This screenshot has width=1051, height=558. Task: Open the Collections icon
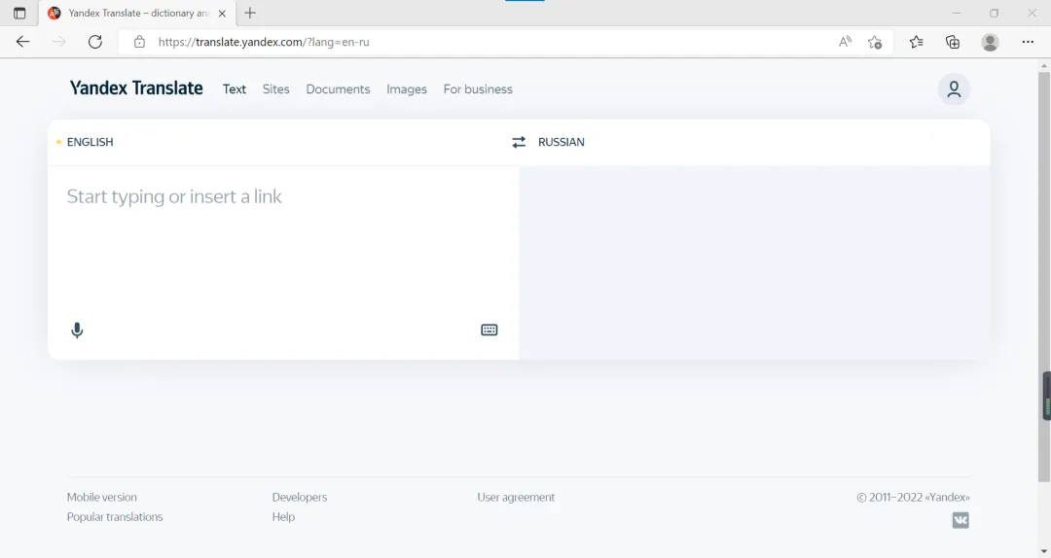(x=953, y=42)
